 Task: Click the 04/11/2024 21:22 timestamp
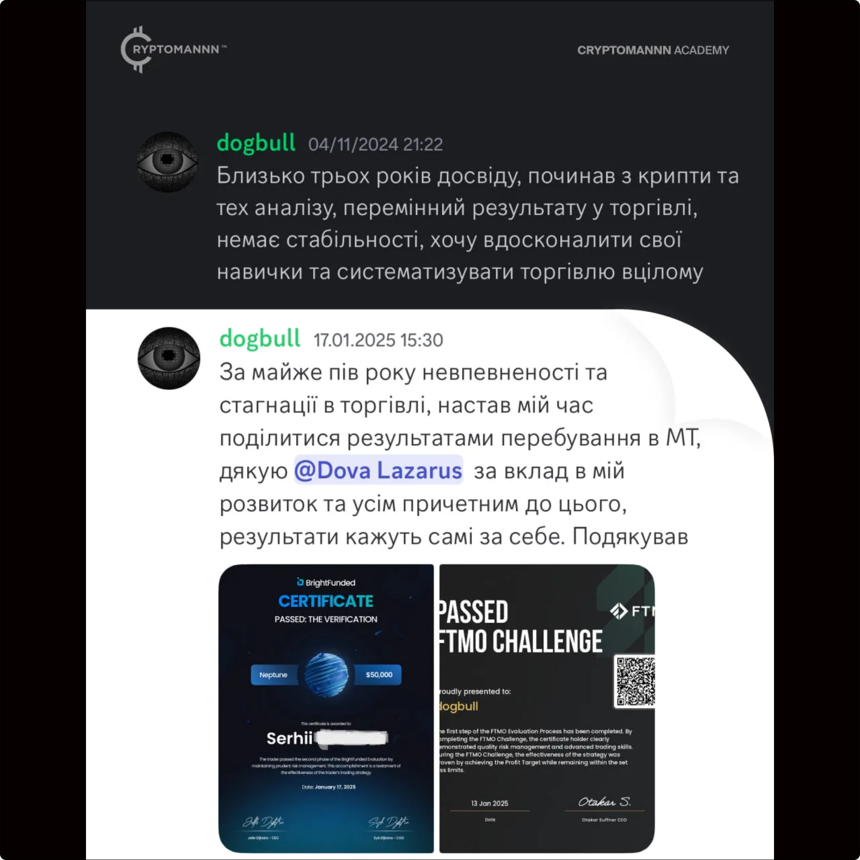(376, 145)
